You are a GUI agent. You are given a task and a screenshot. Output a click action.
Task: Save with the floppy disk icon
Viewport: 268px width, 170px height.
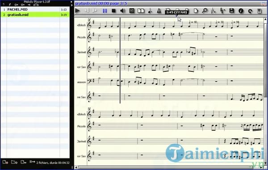pyautogui.click(x=232, y=11)
